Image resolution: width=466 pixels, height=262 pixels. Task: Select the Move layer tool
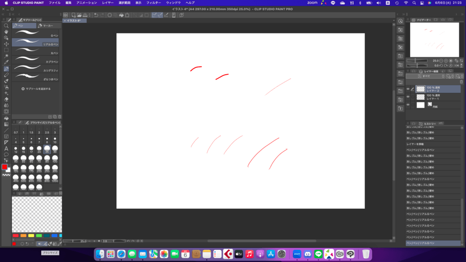pos(6,44)
